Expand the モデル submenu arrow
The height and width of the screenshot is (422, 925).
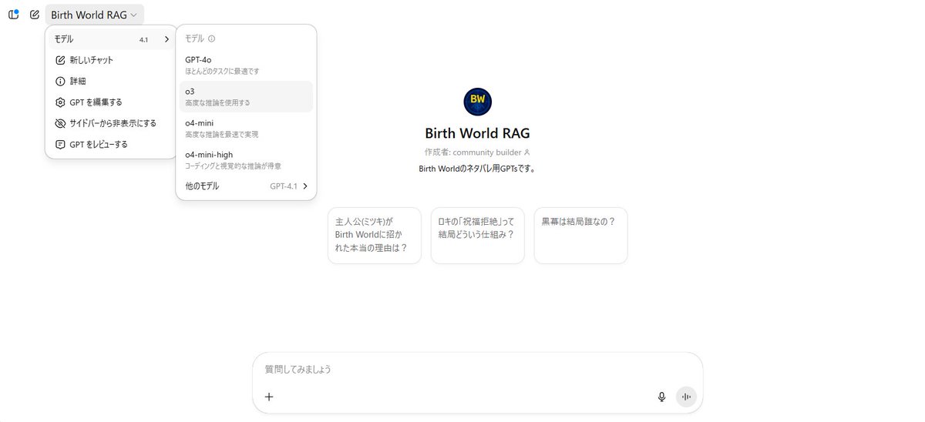[x=166, y=39]
